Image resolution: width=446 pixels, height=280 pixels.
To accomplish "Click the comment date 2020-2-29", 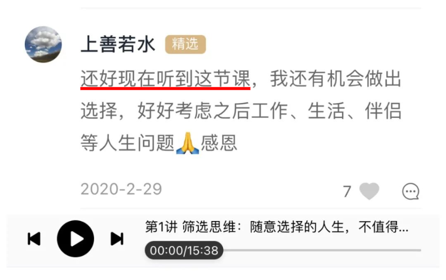I will pyautogui.click(x=121, y=189).
